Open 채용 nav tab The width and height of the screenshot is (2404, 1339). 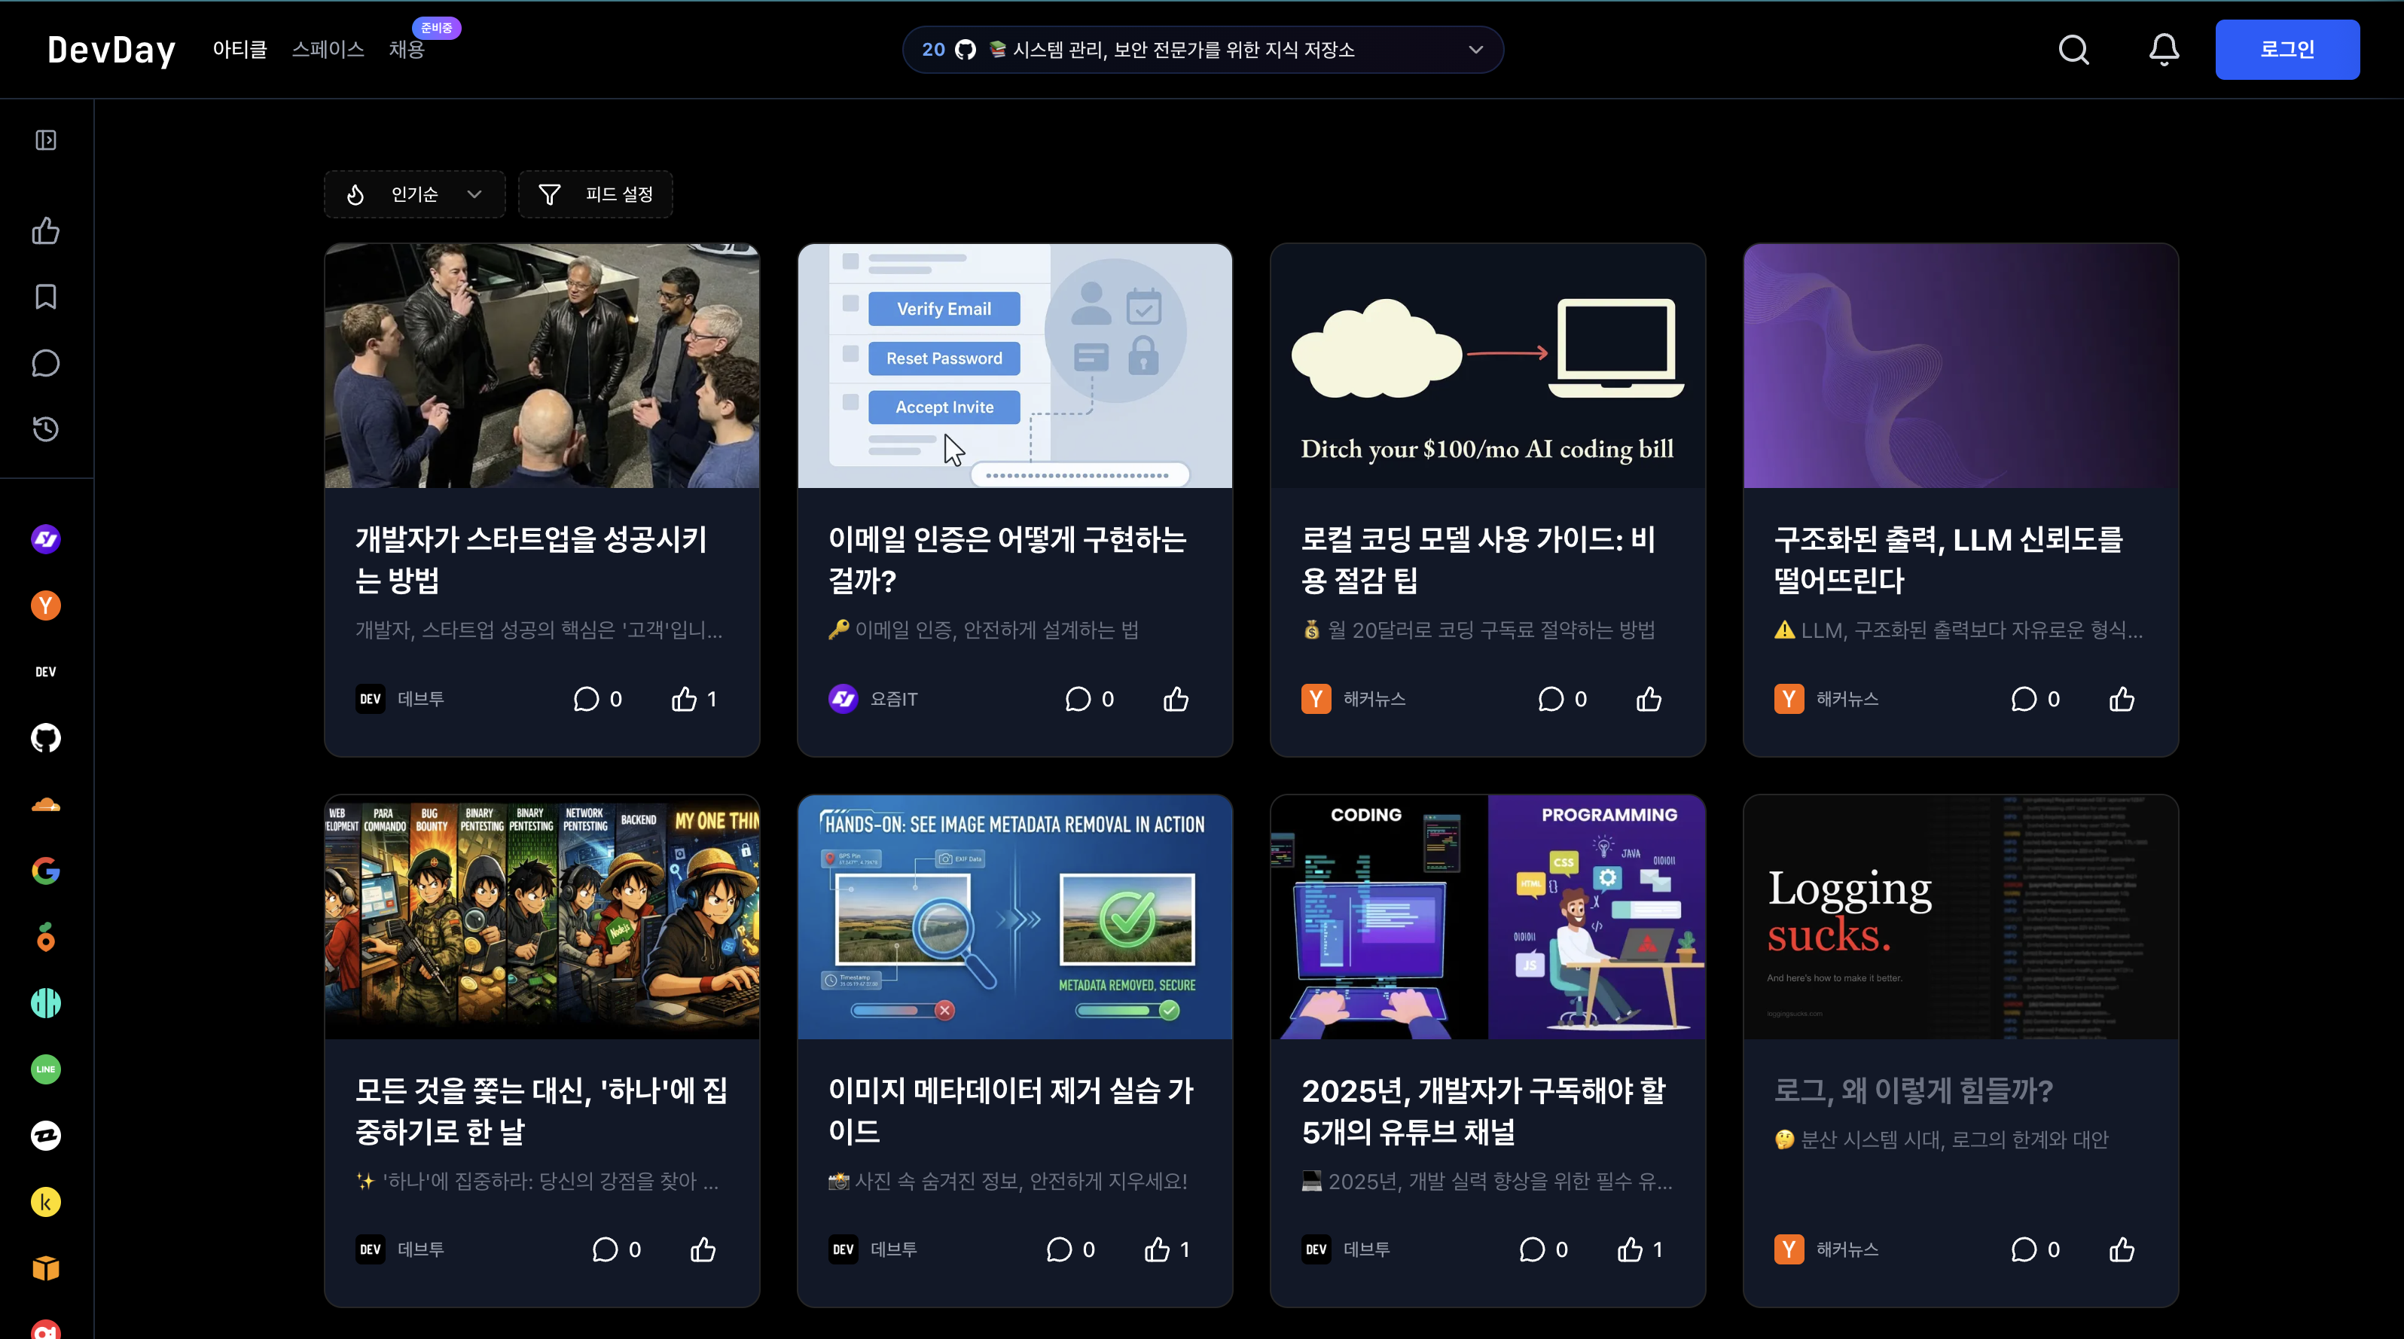tap(407, 50)
